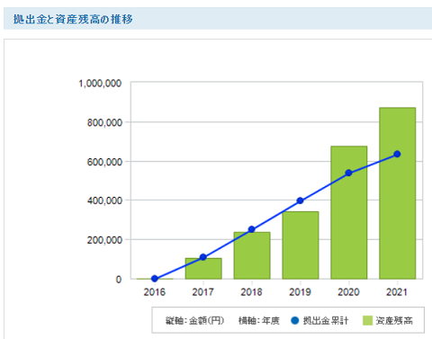
Task: Click the heading 拠出金と資産残高の推移
Action: pyautogui.click(x=73, y=19)
